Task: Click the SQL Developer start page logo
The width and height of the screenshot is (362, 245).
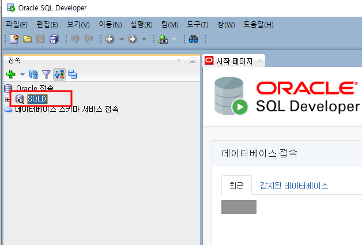Action: point(286,96)
